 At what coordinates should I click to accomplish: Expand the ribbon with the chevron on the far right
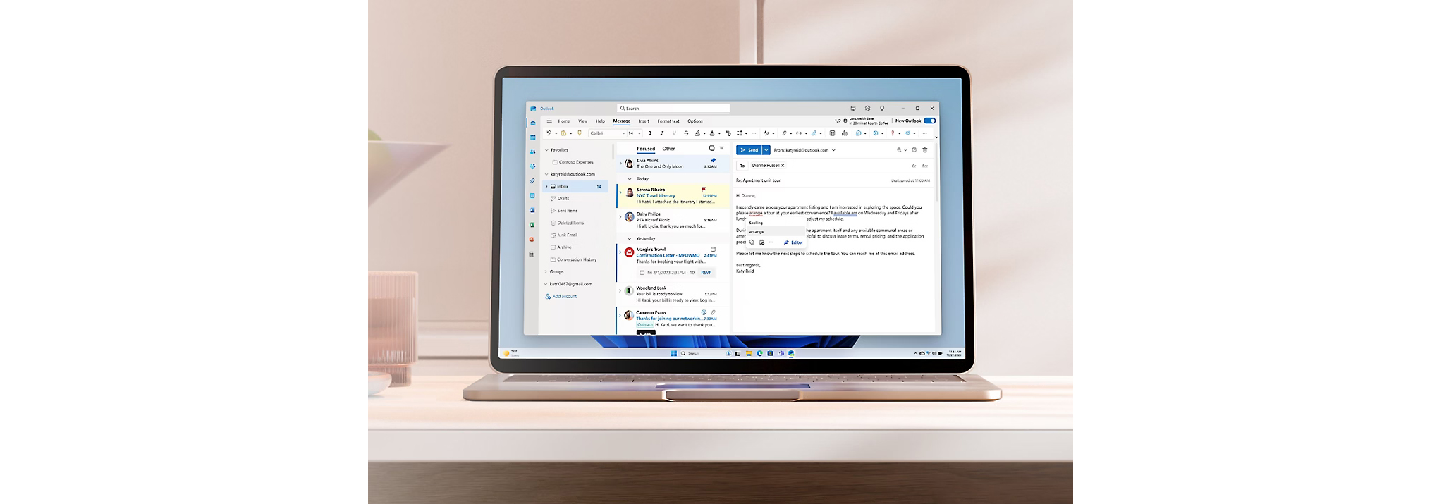936,137
